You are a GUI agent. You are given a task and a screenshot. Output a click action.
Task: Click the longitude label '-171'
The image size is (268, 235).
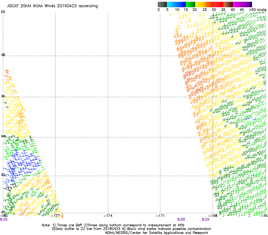[x=160, y=216]
